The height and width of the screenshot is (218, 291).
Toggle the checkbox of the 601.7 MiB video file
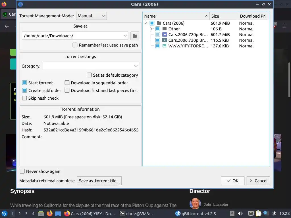click(x=157, y=34)
